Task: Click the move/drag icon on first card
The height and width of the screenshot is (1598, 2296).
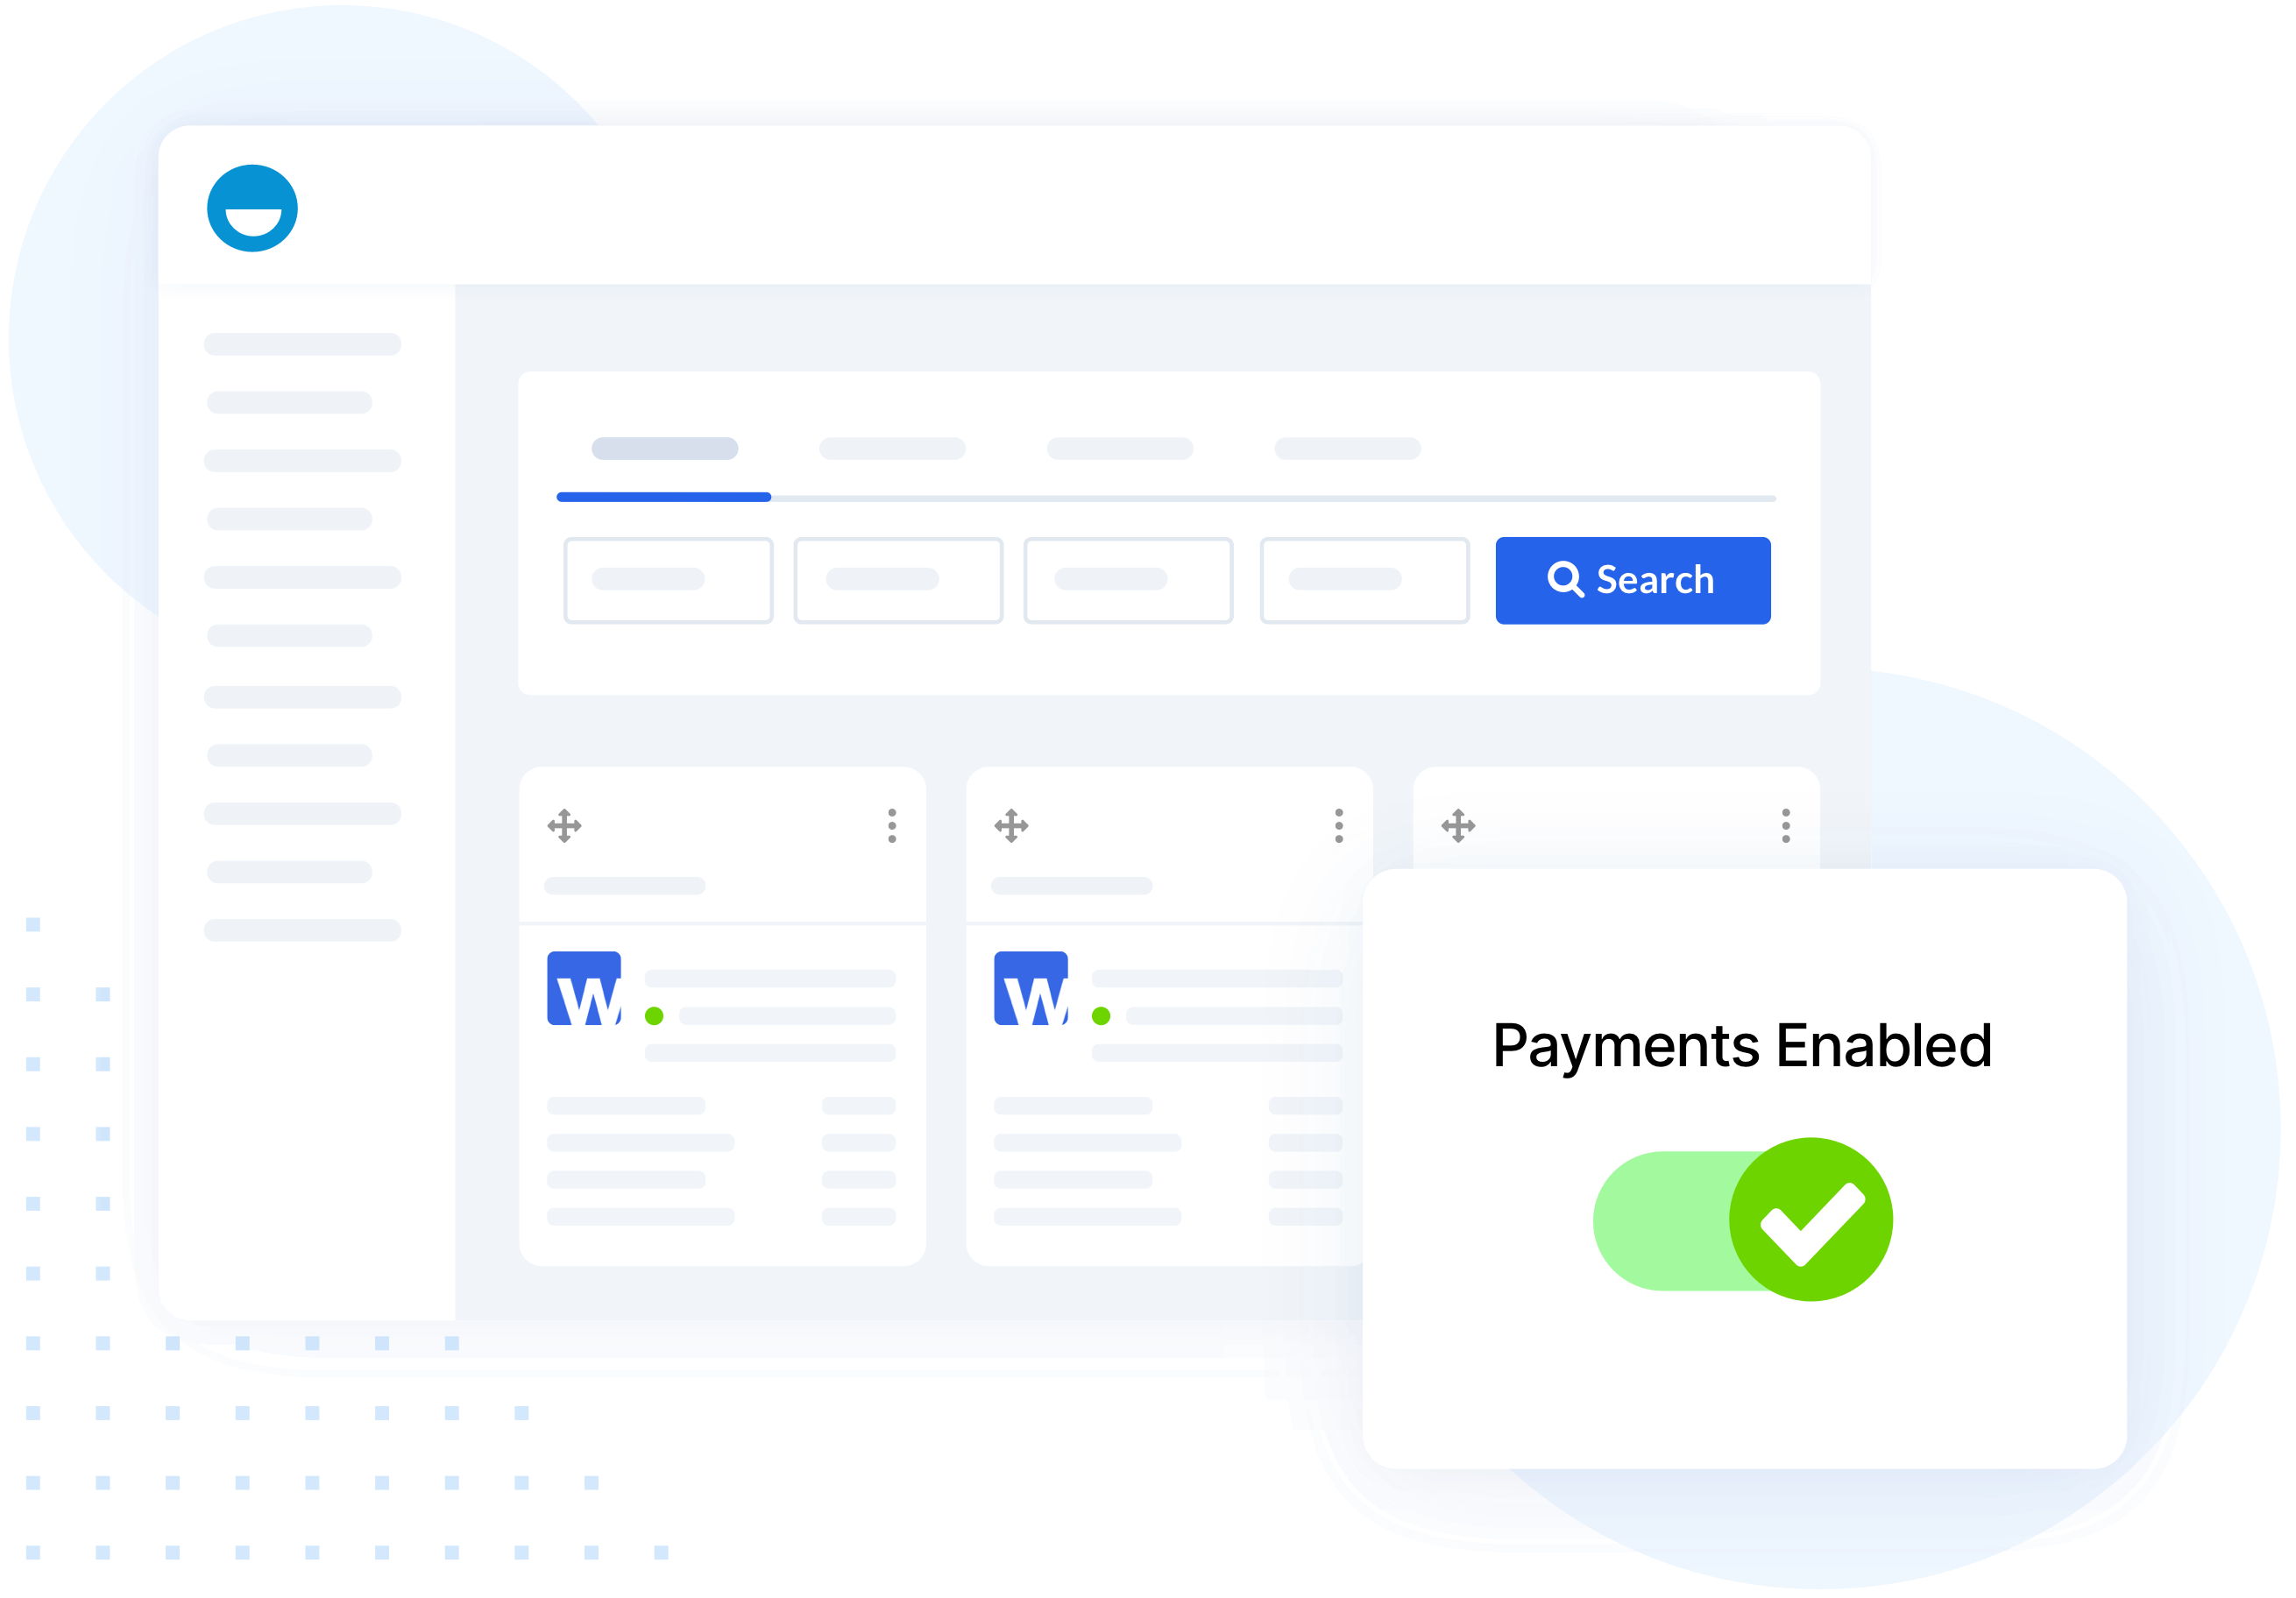Action: pos(565,825)
